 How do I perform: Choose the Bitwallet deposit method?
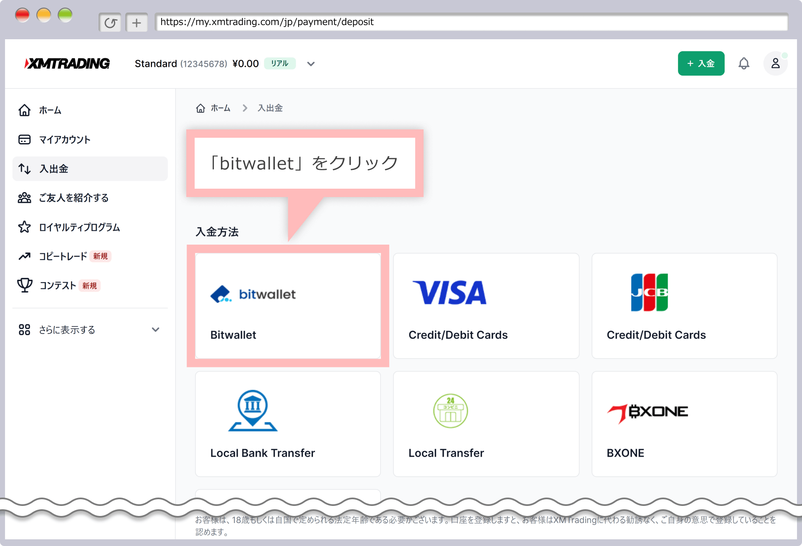pos(288,306)
